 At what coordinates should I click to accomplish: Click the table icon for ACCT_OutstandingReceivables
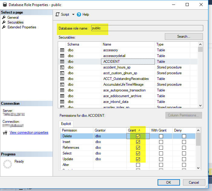62,79
